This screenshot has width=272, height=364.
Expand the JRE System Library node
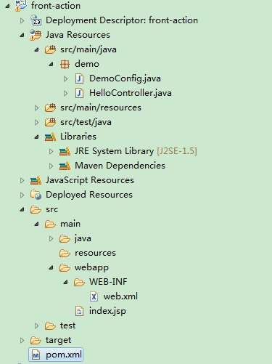coord(51,151)
